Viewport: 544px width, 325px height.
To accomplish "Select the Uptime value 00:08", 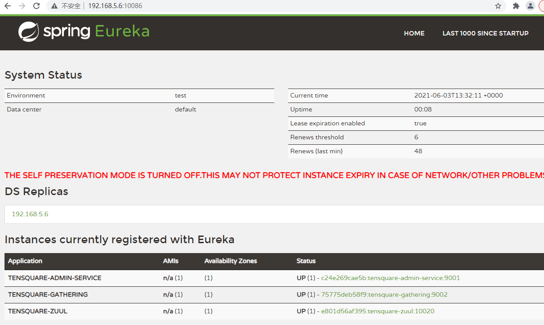I will pyautogui.click(x=423, y=109).
